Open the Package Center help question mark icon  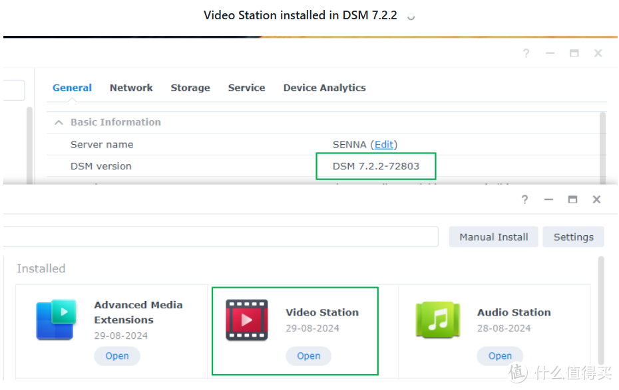(524, 199)
